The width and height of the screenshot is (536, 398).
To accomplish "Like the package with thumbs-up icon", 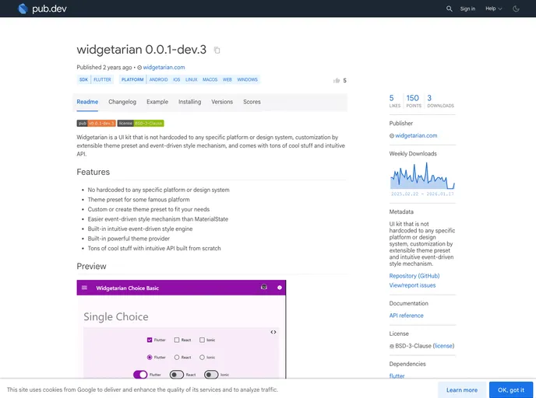I will (x=337, y=80).
